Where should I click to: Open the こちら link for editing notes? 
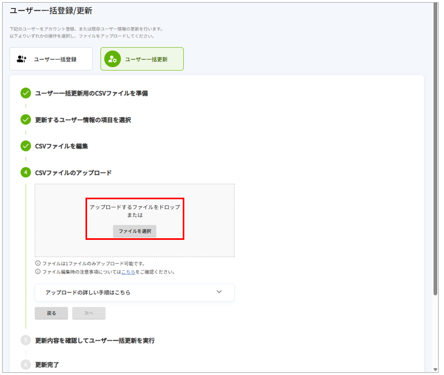(x=128, y=272)
